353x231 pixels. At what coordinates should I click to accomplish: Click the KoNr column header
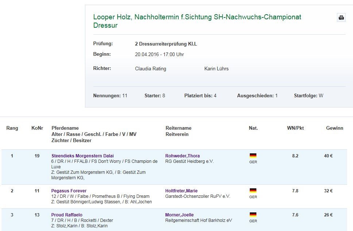click(x=37, y=128)
